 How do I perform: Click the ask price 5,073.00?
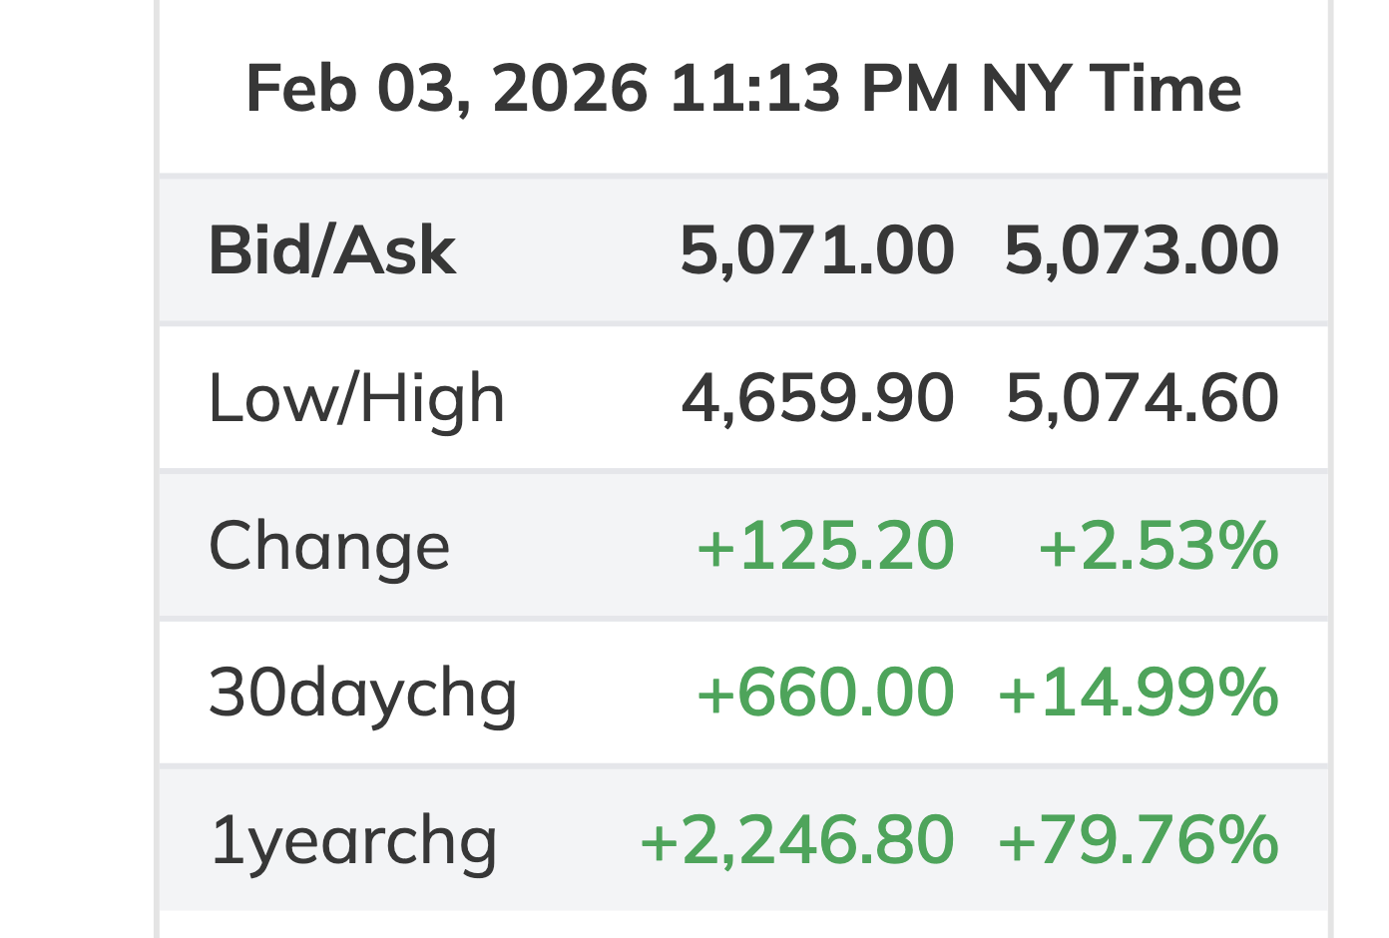1141,249
